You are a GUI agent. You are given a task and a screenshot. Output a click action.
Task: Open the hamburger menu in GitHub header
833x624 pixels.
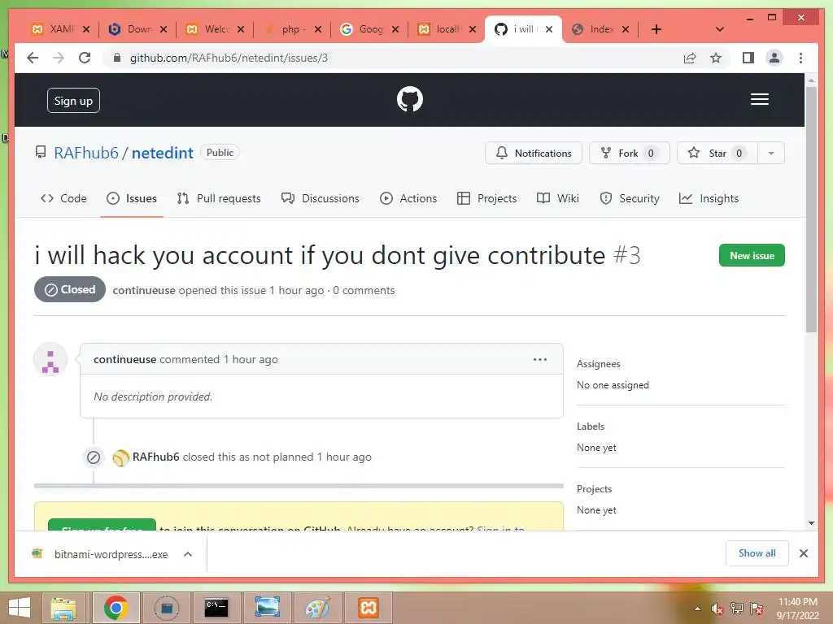point(759,99)
